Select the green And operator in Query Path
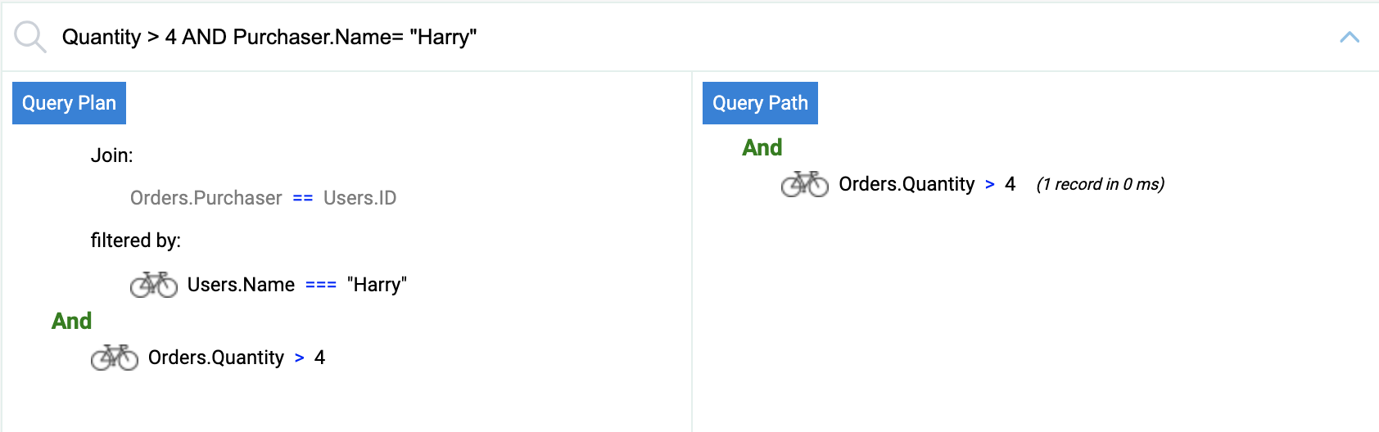Screen dimensions: 1379x432 (762, 147)
